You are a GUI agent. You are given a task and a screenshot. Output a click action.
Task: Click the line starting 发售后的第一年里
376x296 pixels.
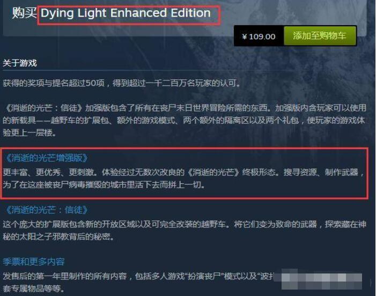[138, 276]
